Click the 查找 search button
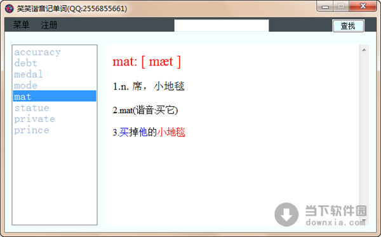Image resolution: width=381 pixels, height=237 pixels. [x=348, y=26]
